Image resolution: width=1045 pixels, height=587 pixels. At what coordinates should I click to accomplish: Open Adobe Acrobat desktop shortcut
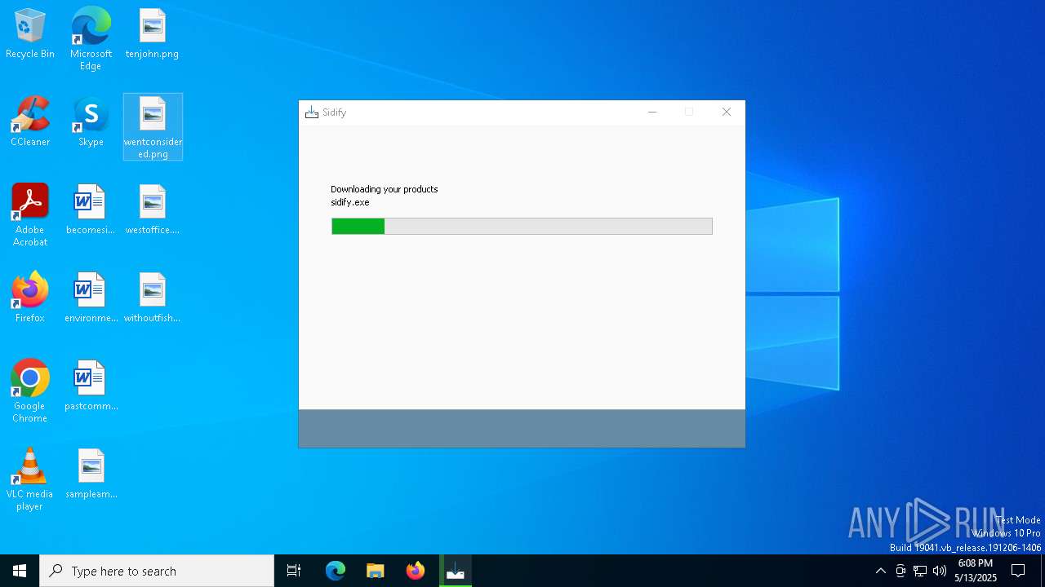tap(30, 215)
